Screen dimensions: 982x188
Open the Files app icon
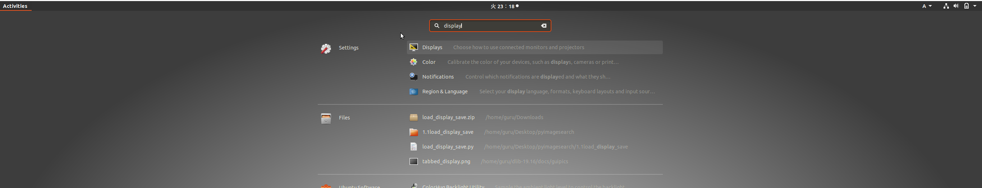[326, 118]
